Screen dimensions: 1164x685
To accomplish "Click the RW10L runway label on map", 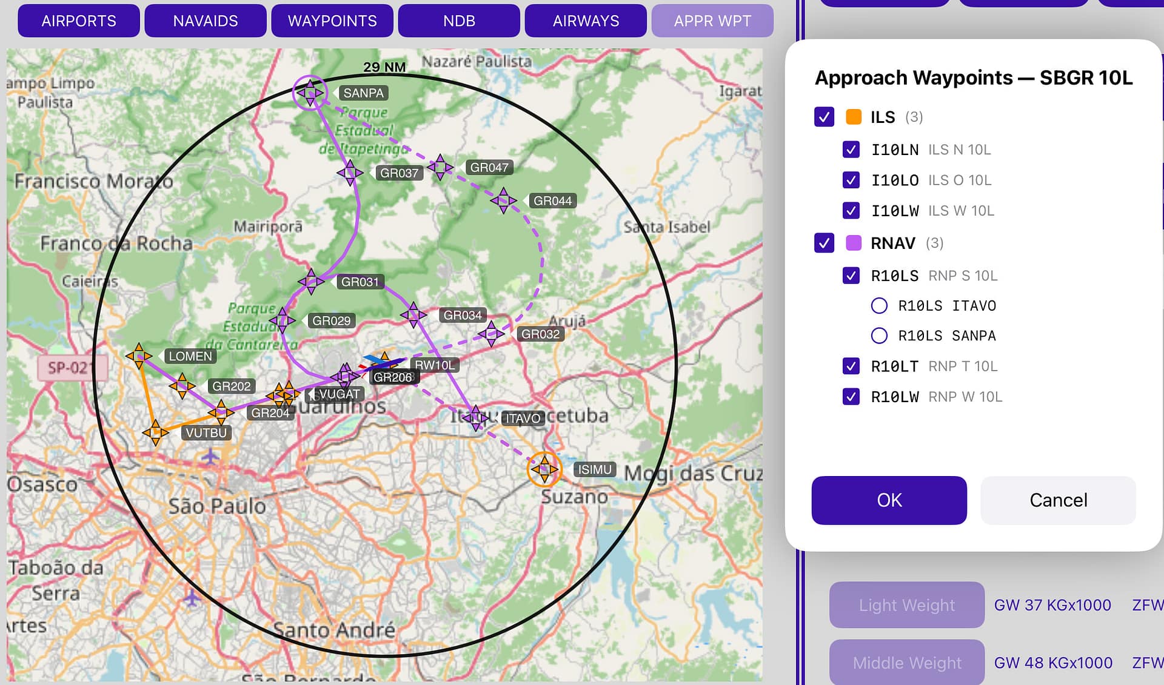I will click(434, 365).
